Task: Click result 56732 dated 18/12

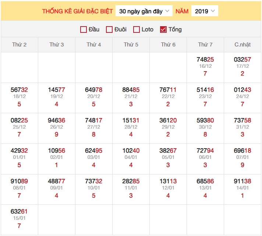Action: (20, 90)
